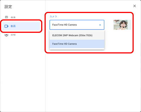
Task: Click the gear icon beside 全般
Action: pyautogui.click(x=6, y=35)
